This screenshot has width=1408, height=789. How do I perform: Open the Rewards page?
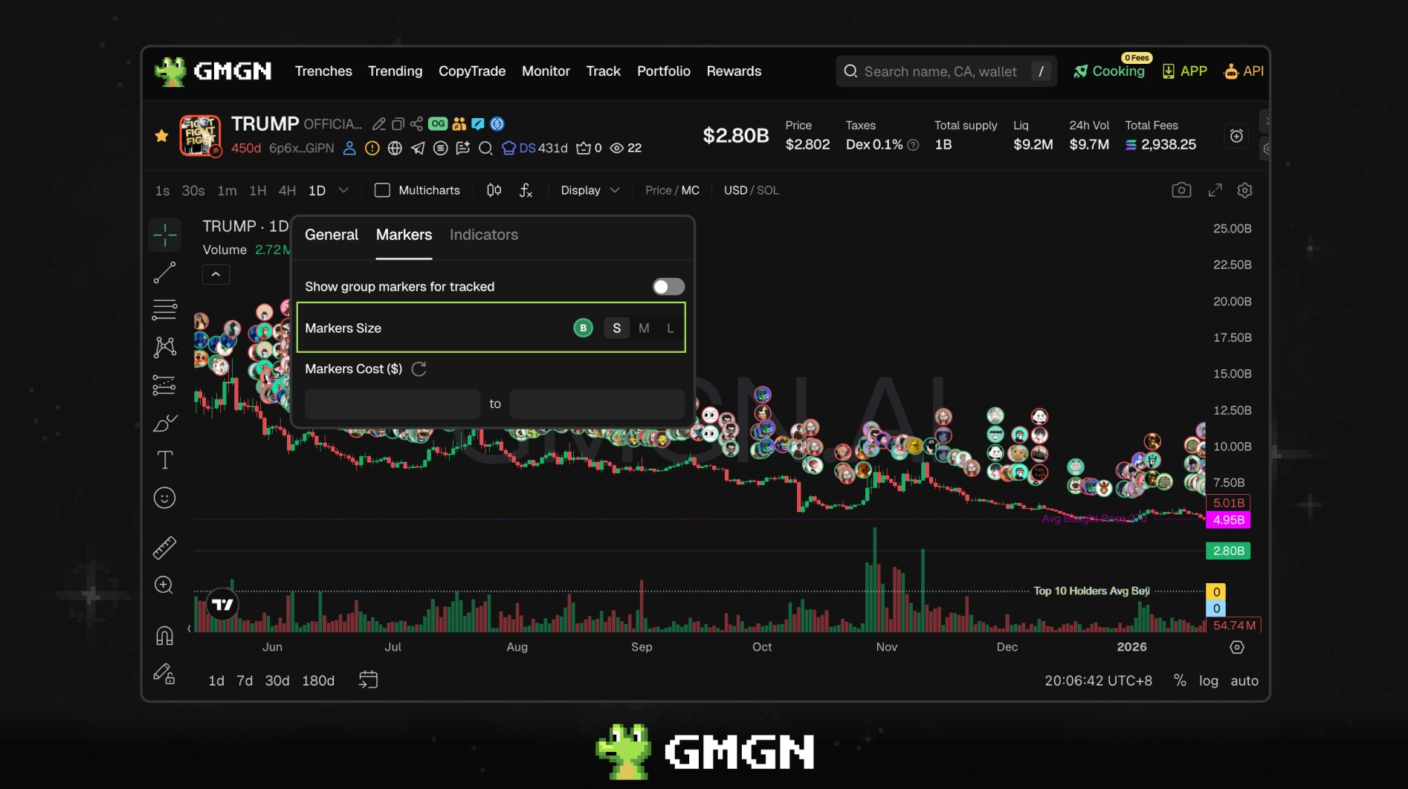(x=734, y=71)
